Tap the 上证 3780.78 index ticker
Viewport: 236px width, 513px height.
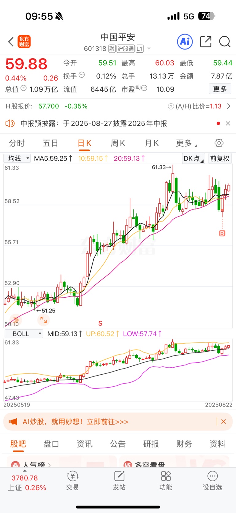pyautogui.click(x=27, y=483)
